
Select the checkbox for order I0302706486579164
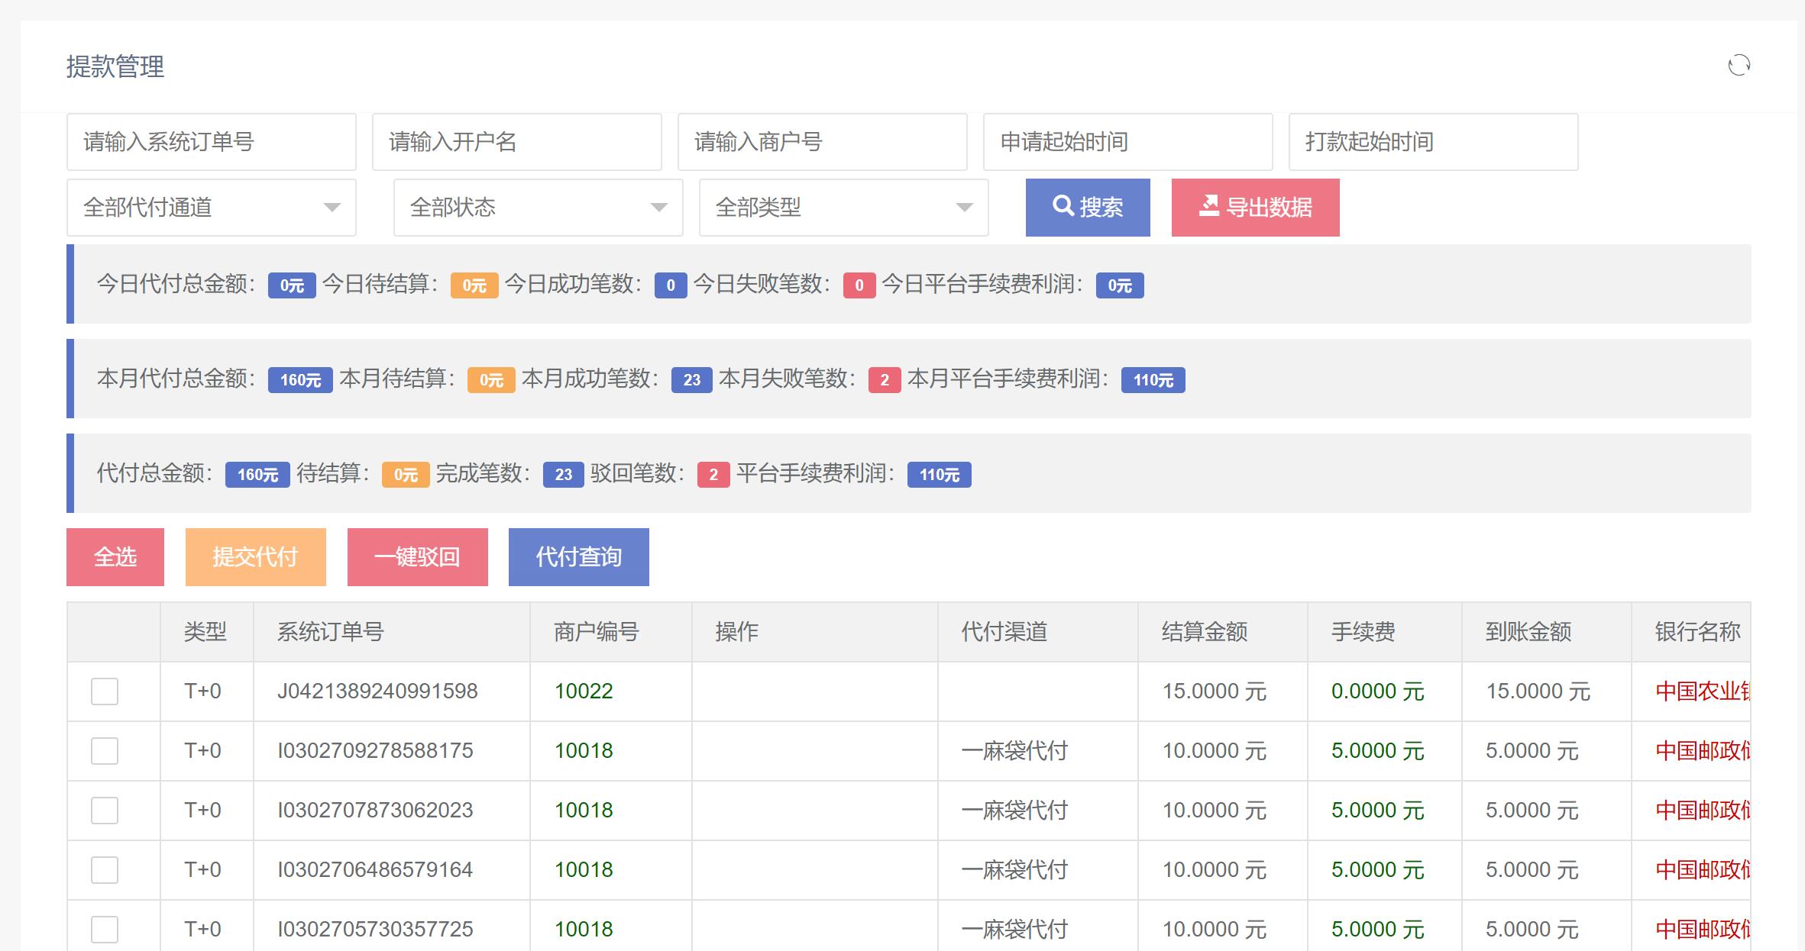[105, 870]
